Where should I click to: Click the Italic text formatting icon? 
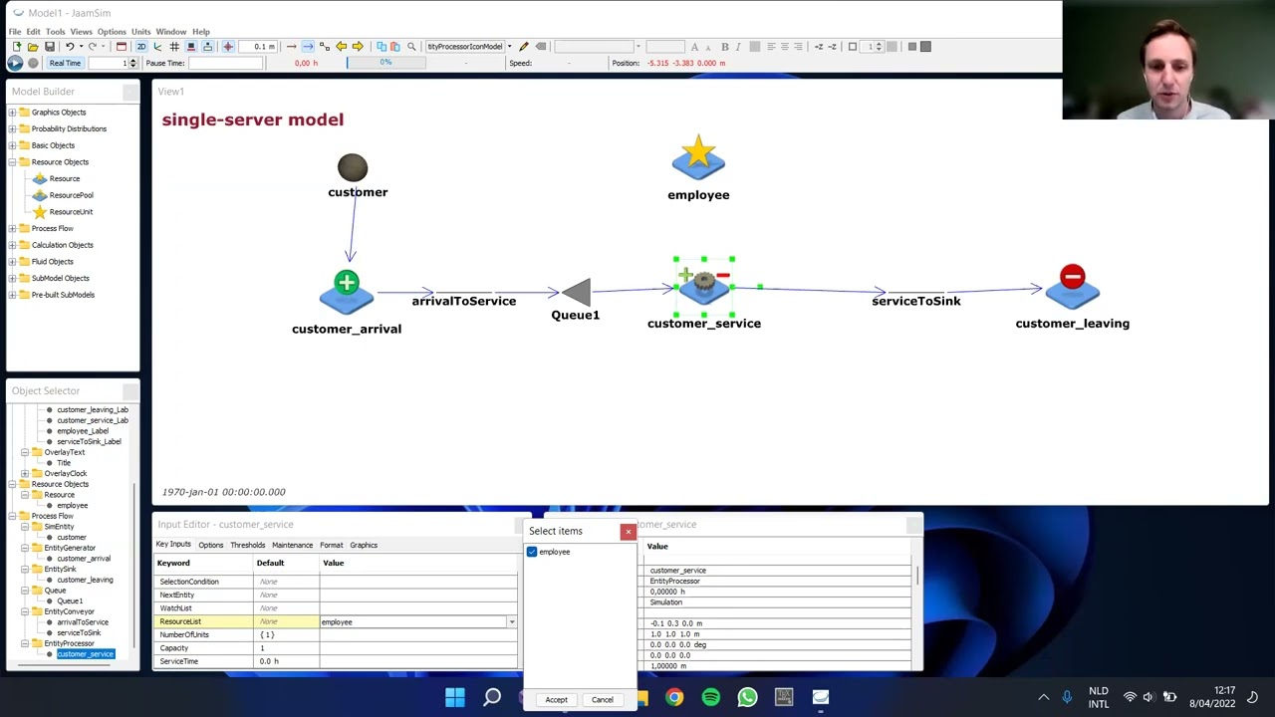[x=738, y=46]
